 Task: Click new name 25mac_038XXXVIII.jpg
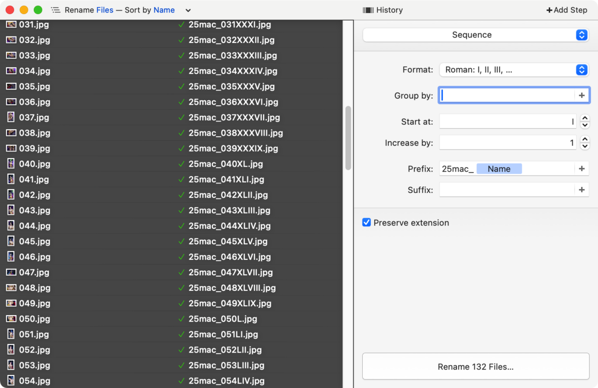[236, 133]
